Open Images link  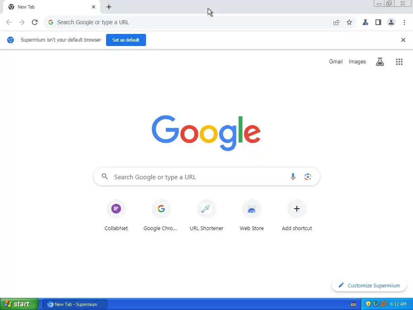(357, 61)
